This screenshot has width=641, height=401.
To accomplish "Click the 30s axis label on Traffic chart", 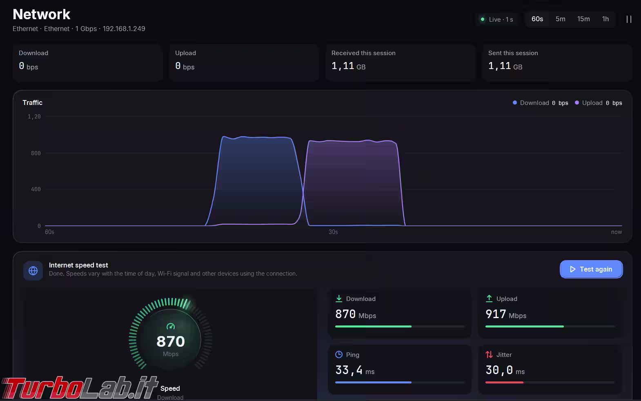I will click(333, 232).
